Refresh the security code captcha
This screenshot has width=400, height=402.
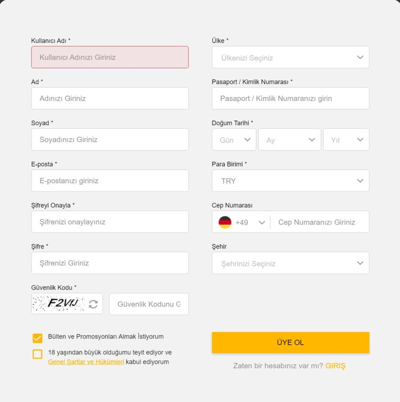pos(93,304)
